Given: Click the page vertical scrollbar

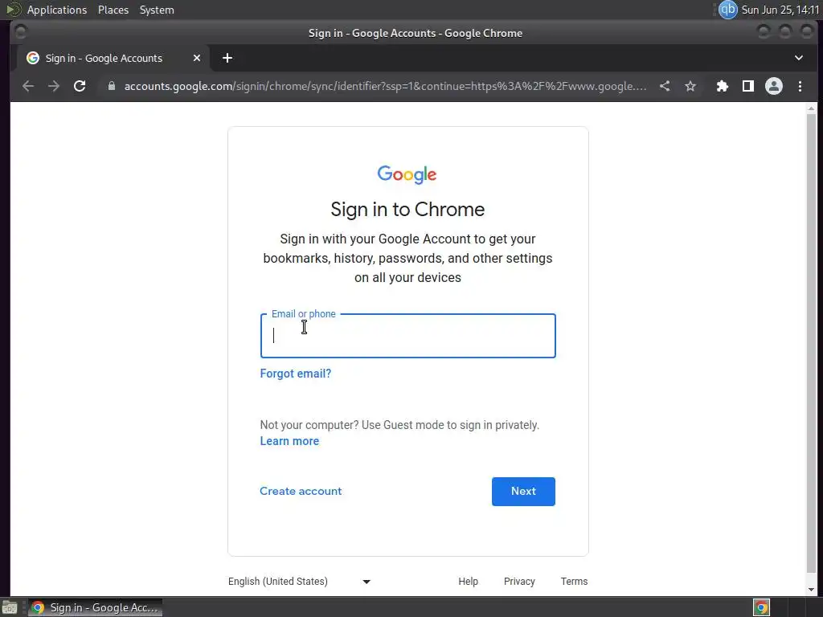Looking at the screenshot, I should pyautogui.click(x=812, y=344).
